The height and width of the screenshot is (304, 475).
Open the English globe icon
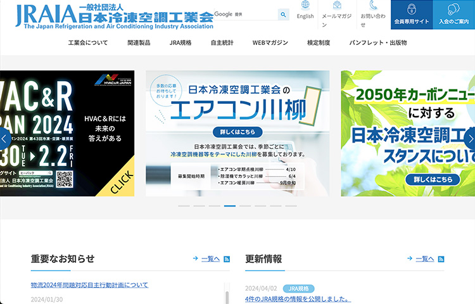305,5
